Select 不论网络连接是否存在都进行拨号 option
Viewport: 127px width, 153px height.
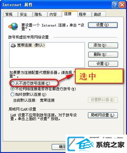(12, 89)
